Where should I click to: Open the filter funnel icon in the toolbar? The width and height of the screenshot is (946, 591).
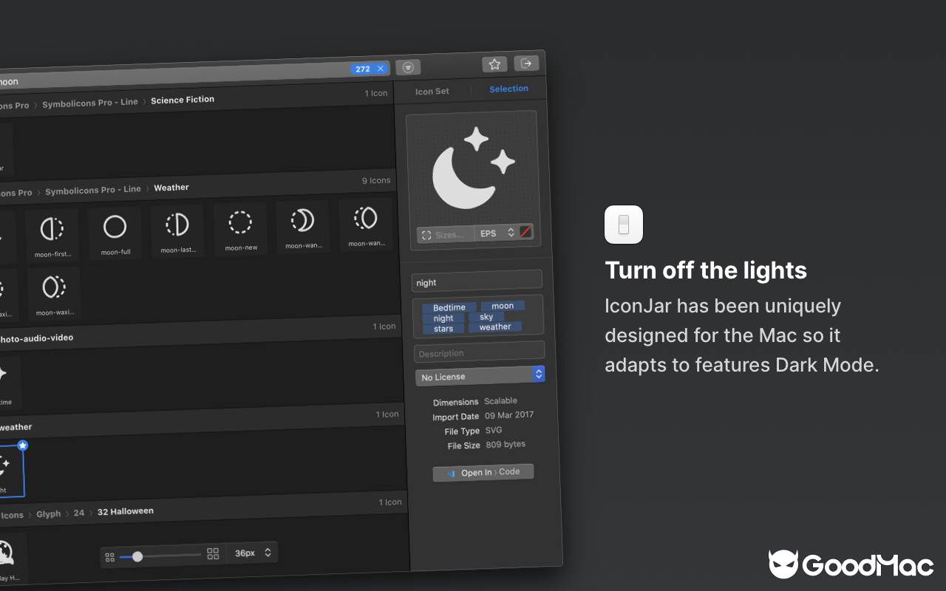coord(408,66)
